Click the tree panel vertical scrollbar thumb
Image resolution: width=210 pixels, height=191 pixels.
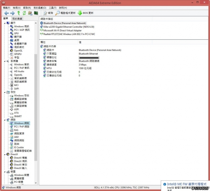[36, 107]
